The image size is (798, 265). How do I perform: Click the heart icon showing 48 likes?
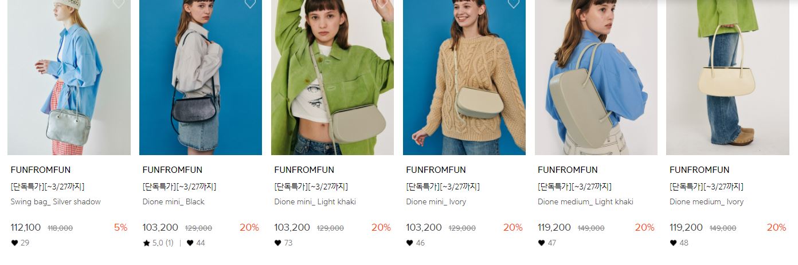(x=673, y=243)
